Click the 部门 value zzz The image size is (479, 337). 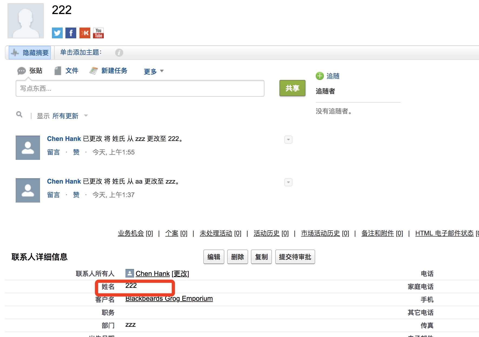[131, 325]
